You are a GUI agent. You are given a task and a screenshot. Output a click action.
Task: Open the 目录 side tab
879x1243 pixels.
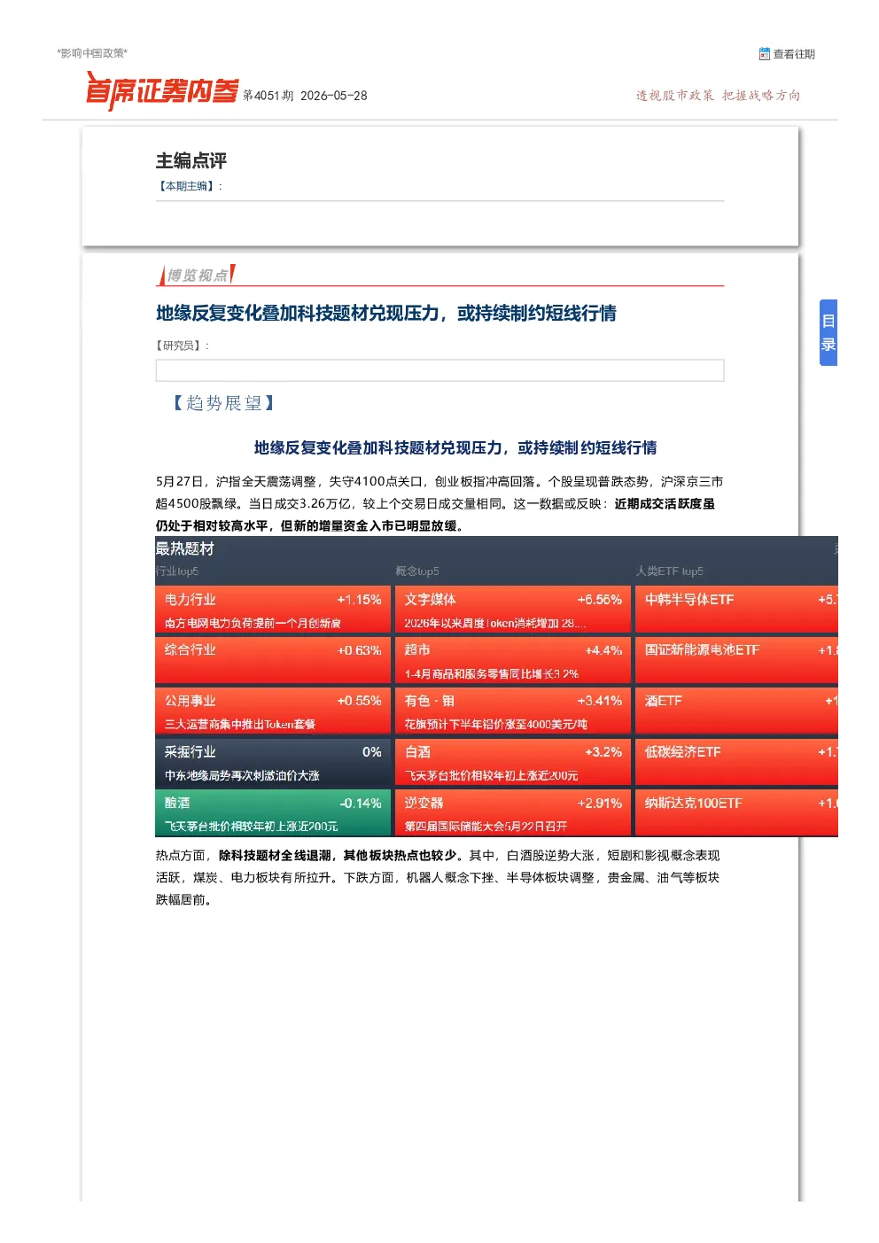(828, 333)
